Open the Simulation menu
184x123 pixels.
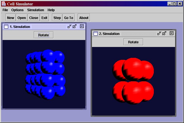pos(36,10)
